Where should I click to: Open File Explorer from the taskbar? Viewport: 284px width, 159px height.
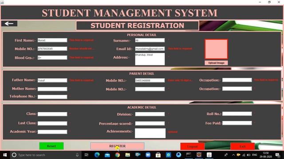point(128,155)
